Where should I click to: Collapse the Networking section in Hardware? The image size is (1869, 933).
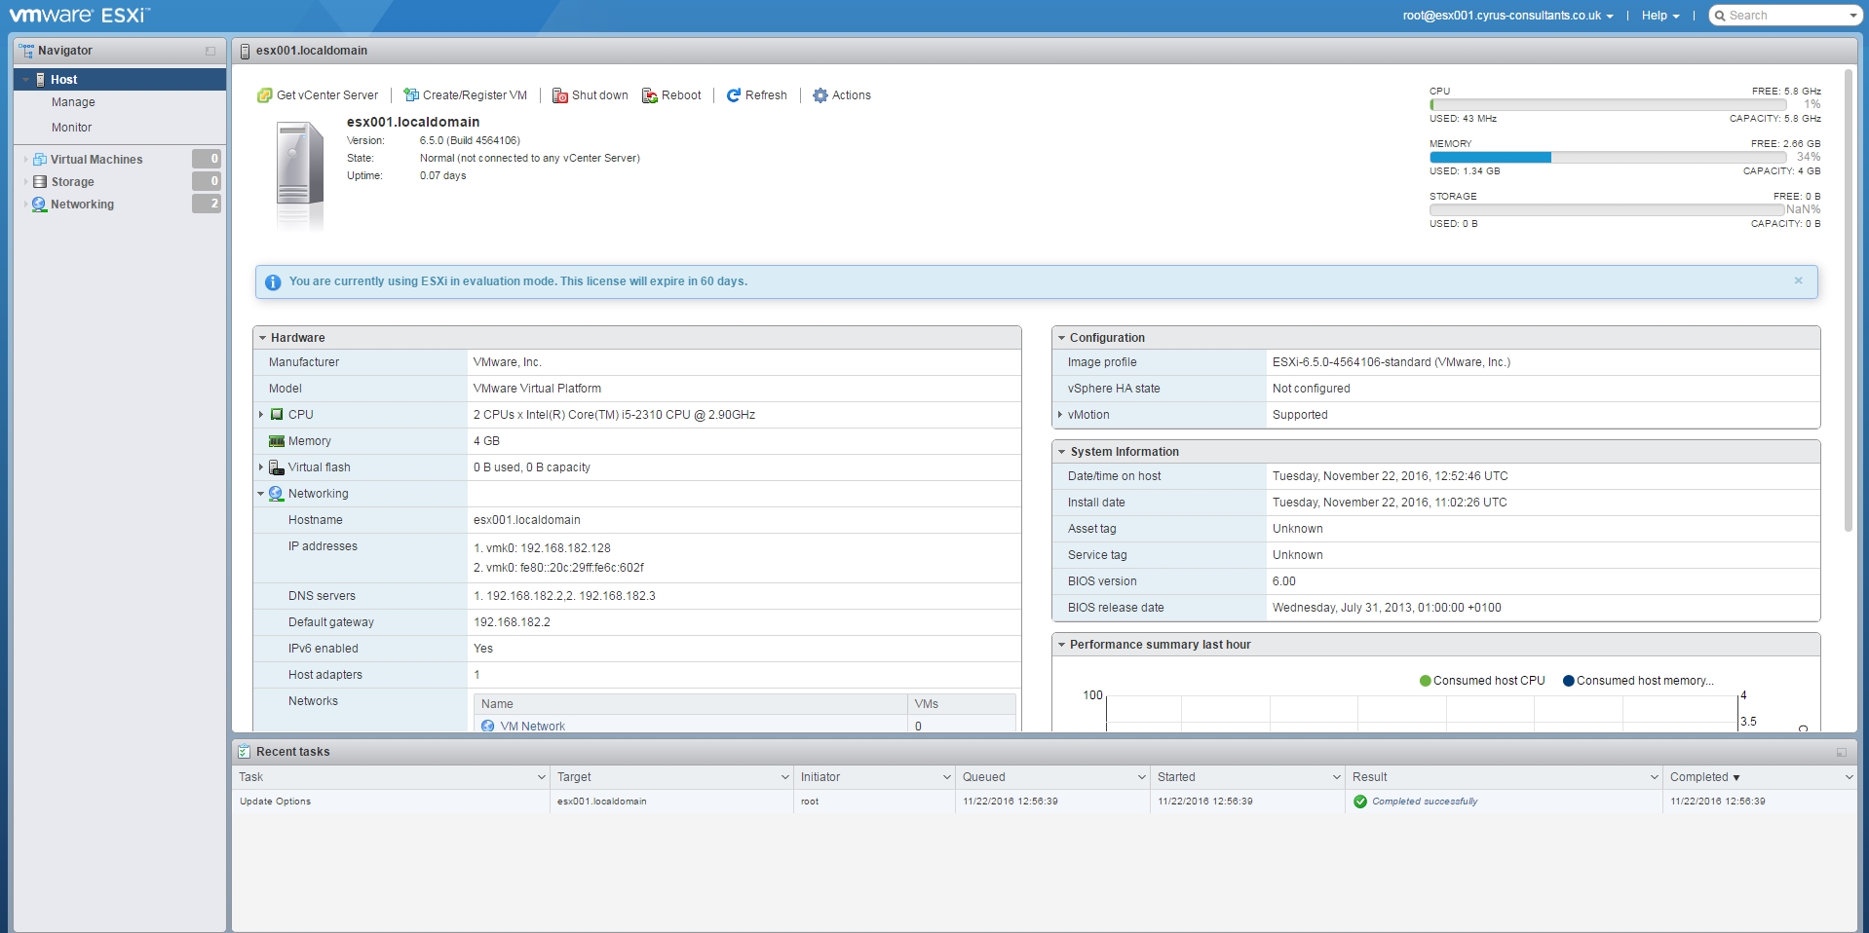click(261, 494)
